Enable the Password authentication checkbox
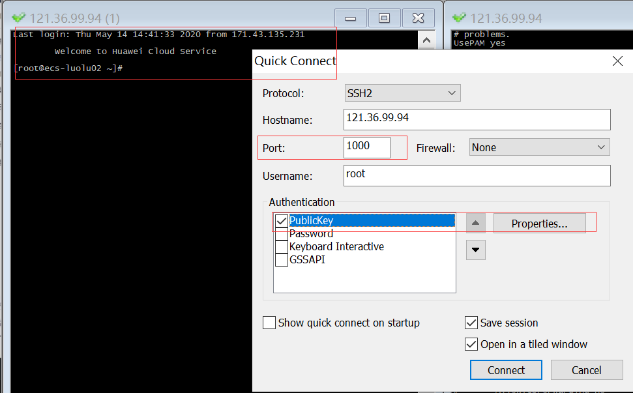Viewport: 633px width, 393px height. (282, 233)
